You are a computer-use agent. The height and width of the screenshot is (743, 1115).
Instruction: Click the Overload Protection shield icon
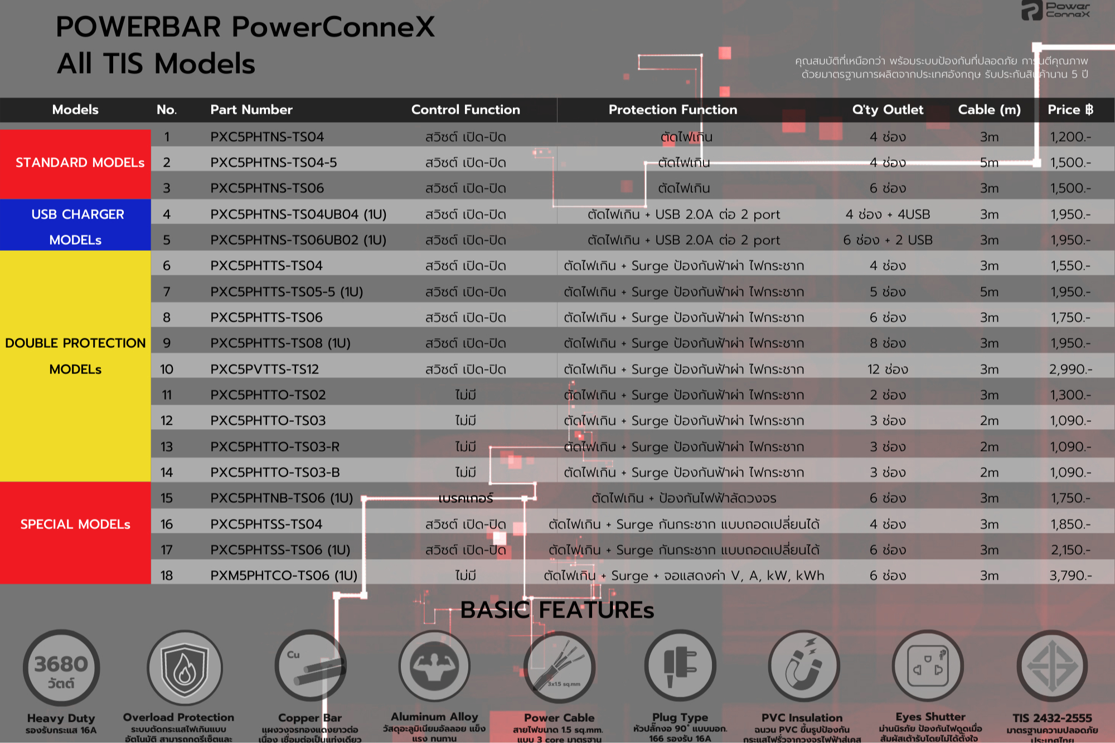tap(185, 667)
